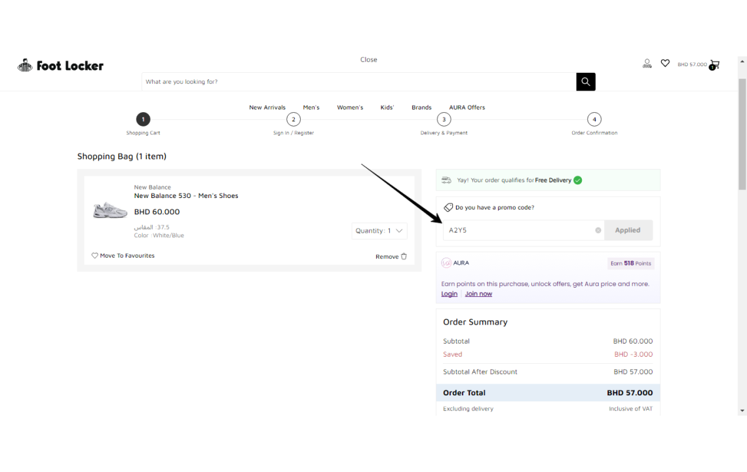
Task: Open the New Balance 530 shoe thumbnail
Action: click(110, 210)
